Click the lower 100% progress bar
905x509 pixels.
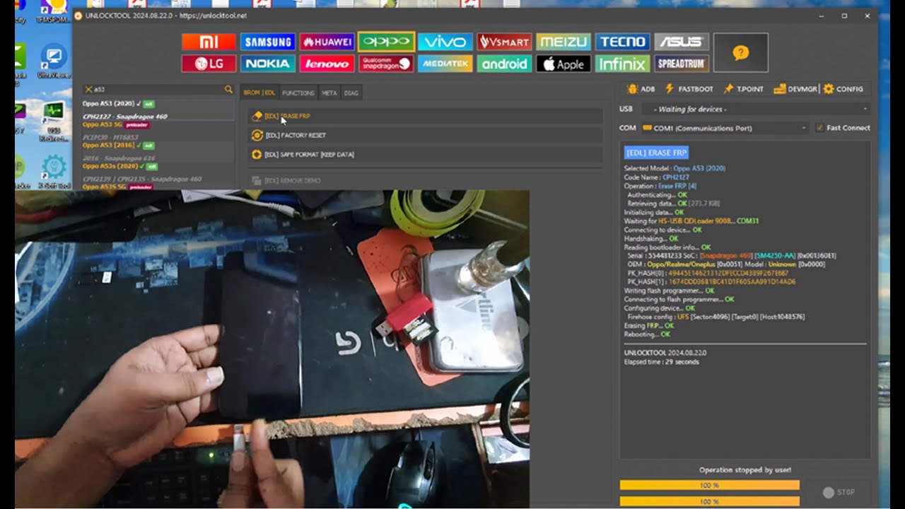[710, 501]
